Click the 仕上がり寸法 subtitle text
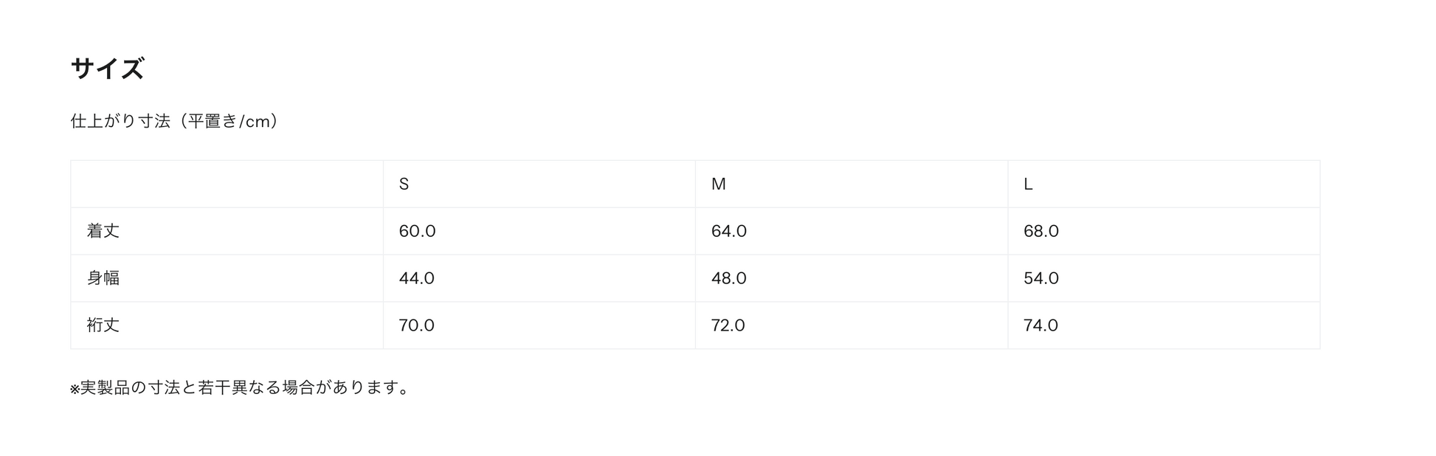 point(120,121)
